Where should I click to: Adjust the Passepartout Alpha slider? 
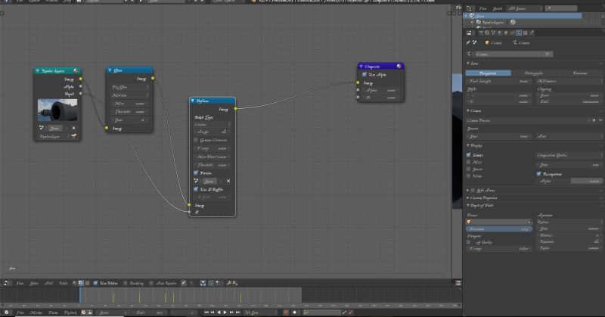pos(570,181)
